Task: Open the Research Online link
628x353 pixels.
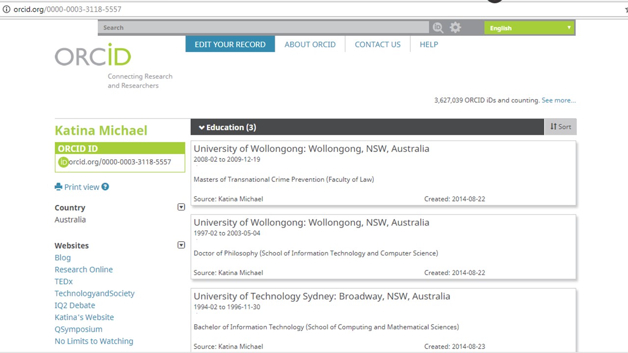Action: coord(84,269)
